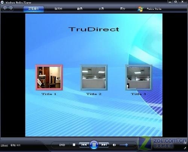Open the DVD menu button
The width and height of the screenshot is (188, 152).
[62, 145]
